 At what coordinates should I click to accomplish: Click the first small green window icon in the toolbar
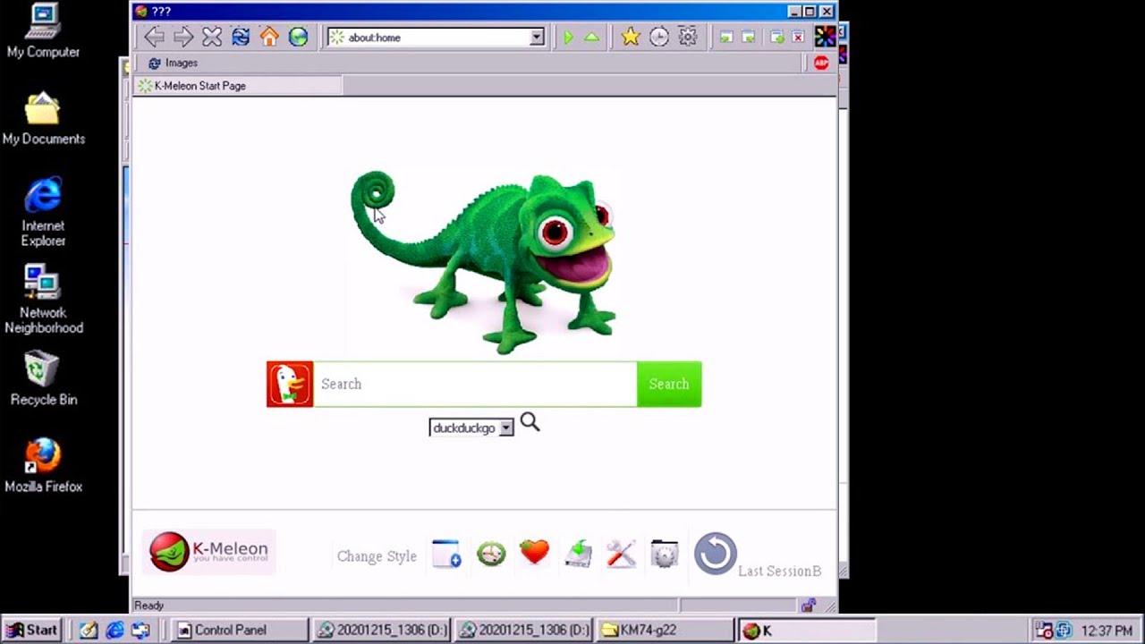pos(726,37)
